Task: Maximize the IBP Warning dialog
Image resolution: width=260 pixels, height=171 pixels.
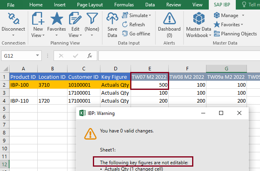Action: [221, 113]
